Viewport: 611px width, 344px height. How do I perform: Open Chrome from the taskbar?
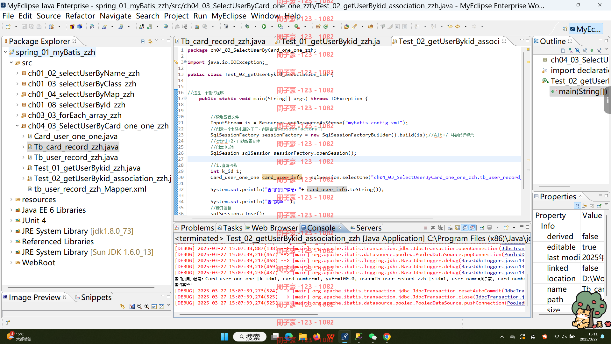[387, 337]
